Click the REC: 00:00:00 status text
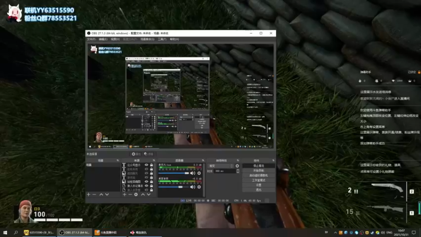 pyautogui.click(x=220, y=201)
